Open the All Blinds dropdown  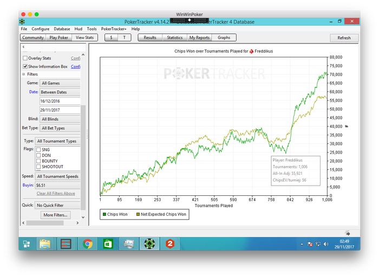click(x=60, y=119)
